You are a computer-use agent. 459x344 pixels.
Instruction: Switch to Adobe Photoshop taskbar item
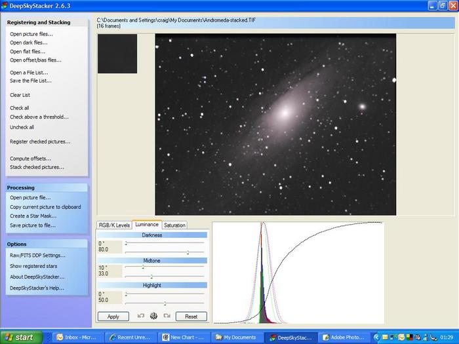pyautogui.click(x=343, y=337)
